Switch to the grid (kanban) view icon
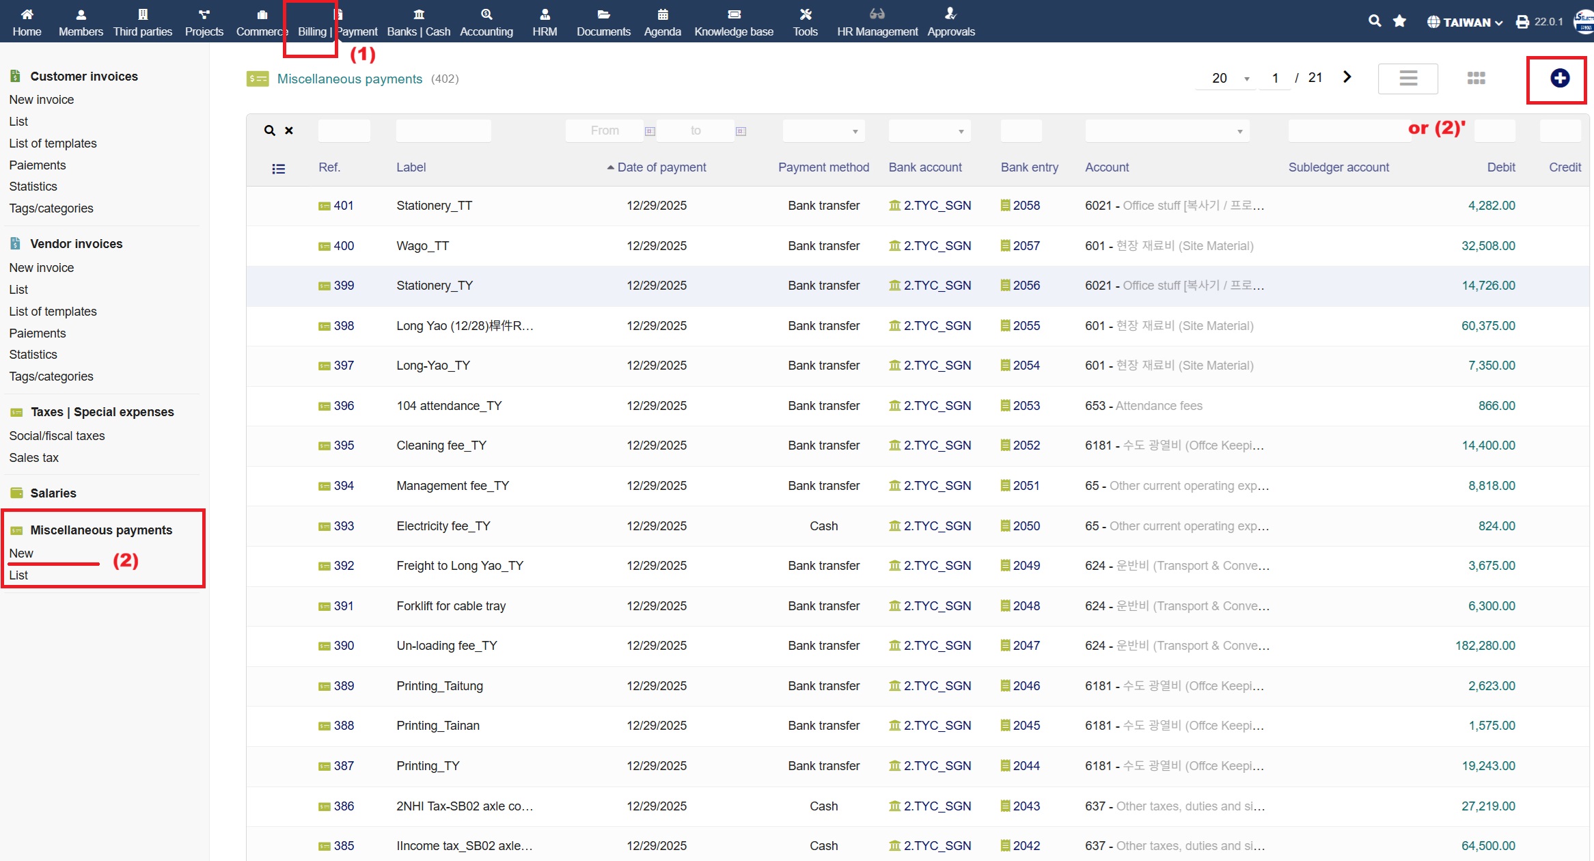Screen dimensions: 1594x861 (x=1476, y=79)
